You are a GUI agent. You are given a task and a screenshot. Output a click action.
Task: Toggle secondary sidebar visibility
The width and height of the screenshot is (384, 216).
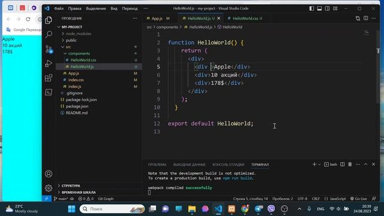(x=327, y=8)
